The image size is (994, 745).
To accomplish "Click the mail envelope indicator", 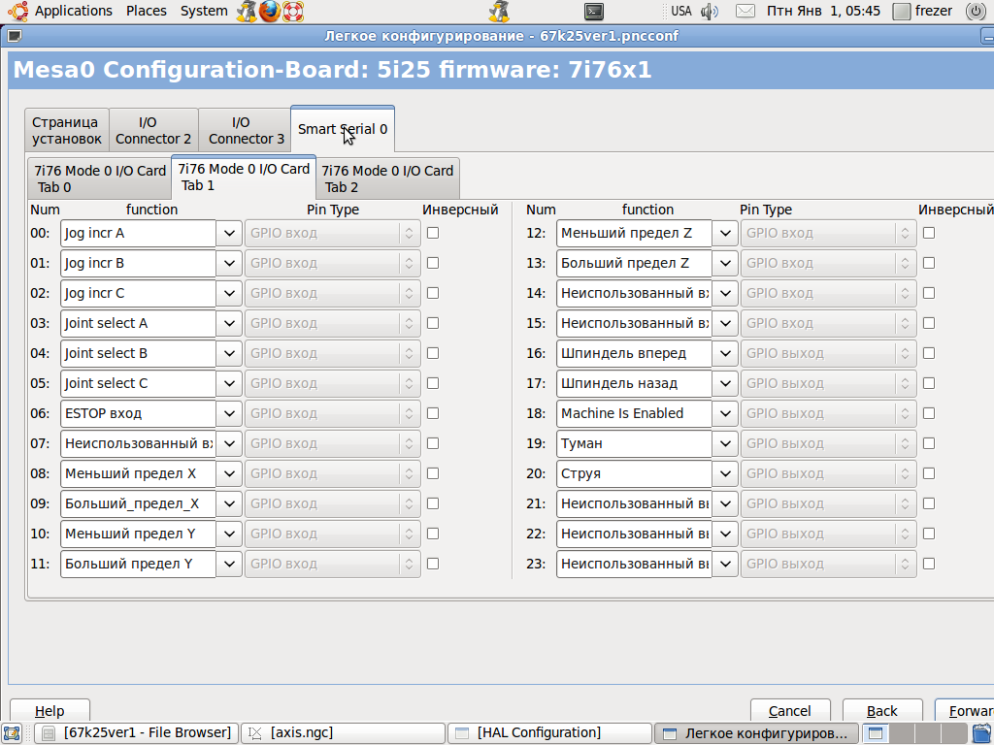I will click(x=745, y=11).
